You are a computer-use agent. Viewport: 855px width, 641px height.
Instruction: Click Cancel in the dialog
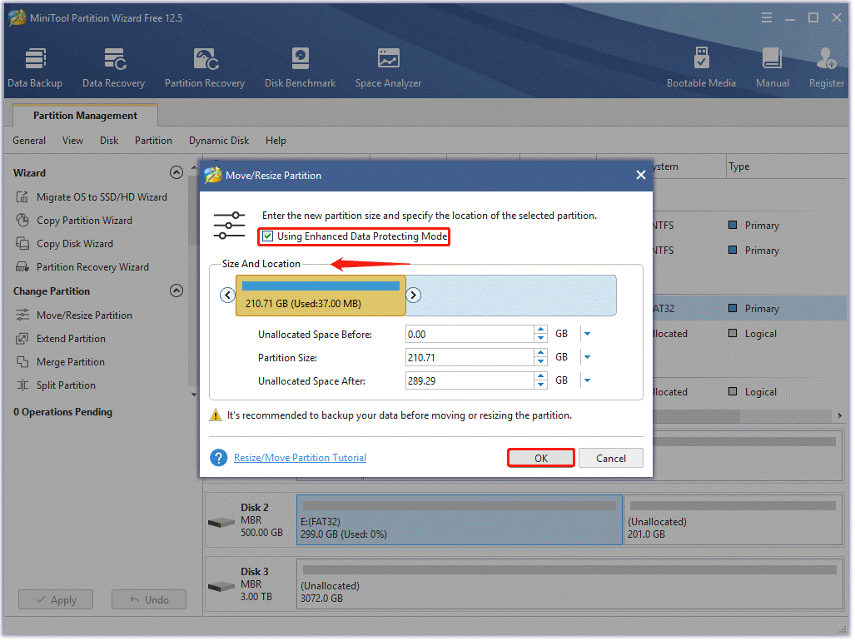click(x=612, y=459)
